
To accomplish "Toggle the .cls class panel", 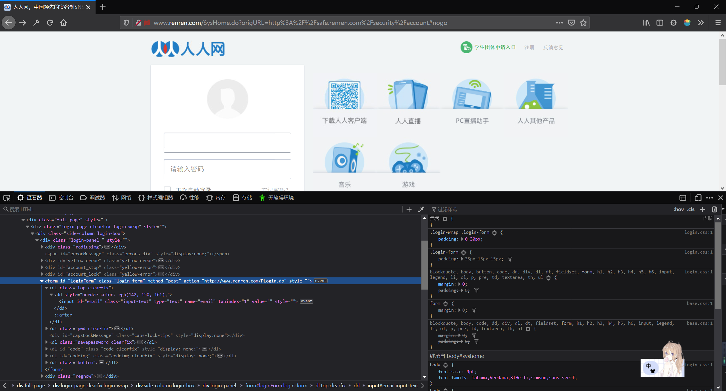I will (x=691, y=209).
